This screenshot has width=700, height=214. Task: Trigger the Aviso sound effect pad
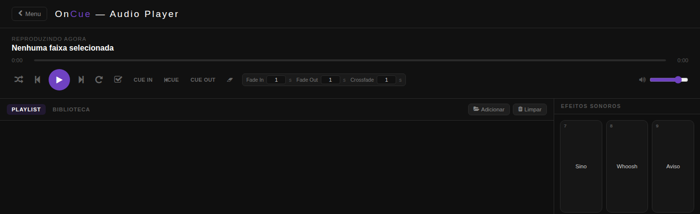click(673, 166)
